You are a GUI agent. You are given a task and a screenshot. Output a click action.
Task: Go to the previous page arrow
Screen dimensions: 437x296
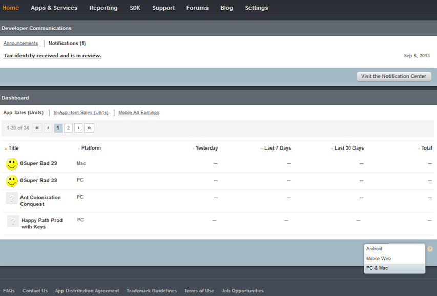(x=48, y=128)
